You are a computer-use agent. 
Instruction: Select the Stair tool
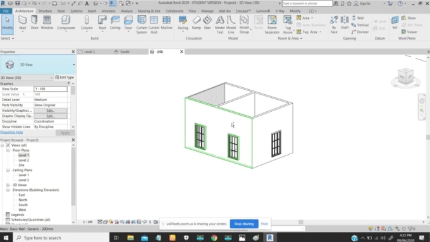tap(207, 23)
